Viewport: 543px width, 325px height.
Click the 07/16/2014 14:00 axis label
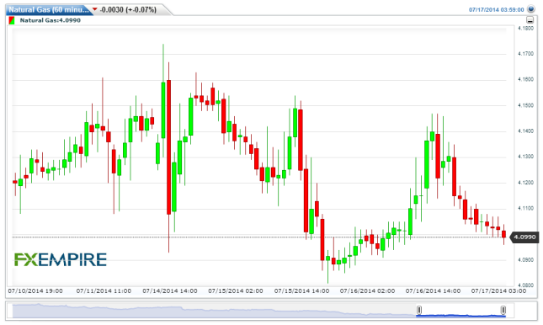click(x=434, y=290)
